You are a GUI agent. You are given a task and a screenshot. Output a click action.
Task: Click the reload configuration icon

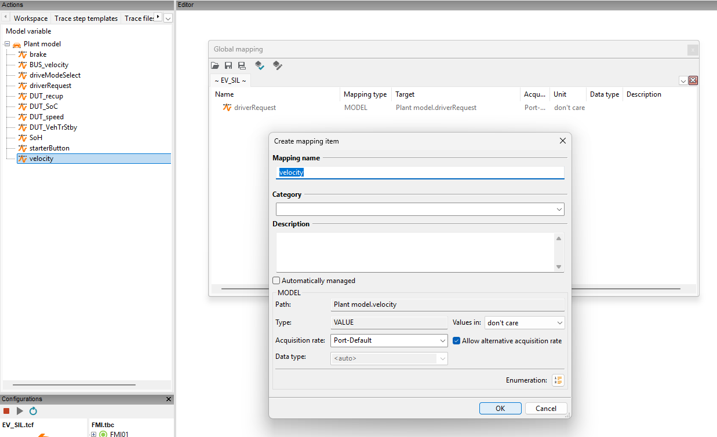(33, 411)
